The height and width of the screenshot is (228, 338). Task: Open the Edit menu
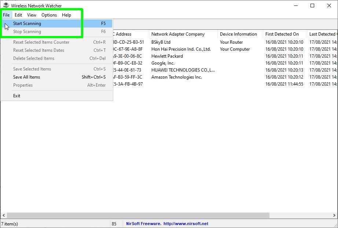click(x=18, y=15)
